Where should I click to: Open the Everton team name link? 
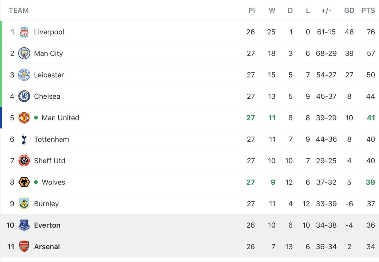(47, 225)
